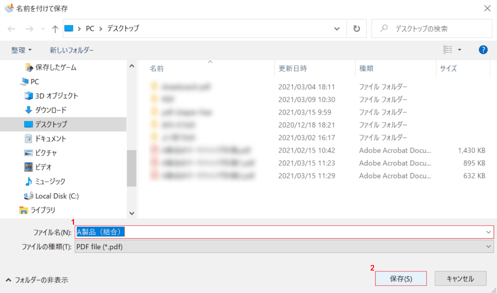Image resolution: width=497 pixels, height=293 pixels.
Task: Select ライブラリ in the navigation tree
Action: coord(37,210)
